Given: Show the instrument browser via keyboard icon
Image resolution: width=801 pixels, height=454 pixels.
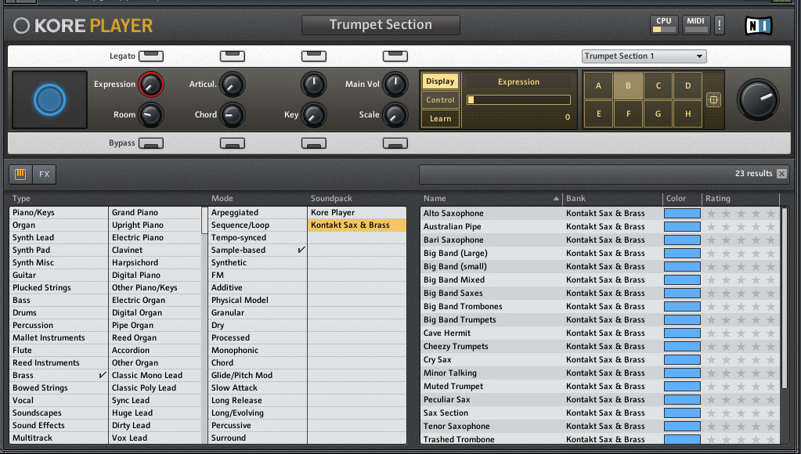Looking at the screenshot, I should click(x=20, y=175).
